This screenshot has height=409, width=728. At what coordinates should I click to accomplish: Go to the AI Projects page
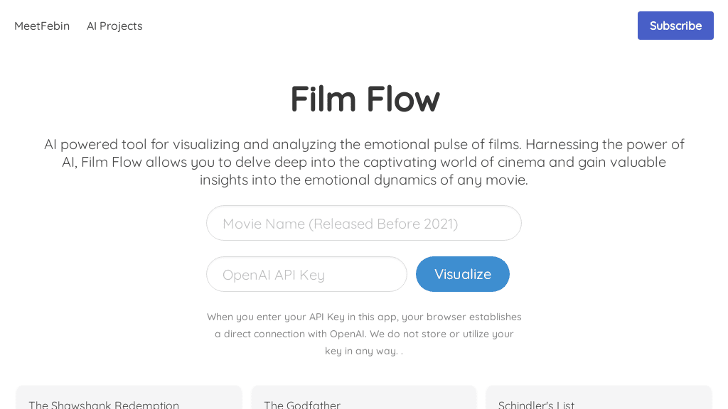[x=114, y=26]
